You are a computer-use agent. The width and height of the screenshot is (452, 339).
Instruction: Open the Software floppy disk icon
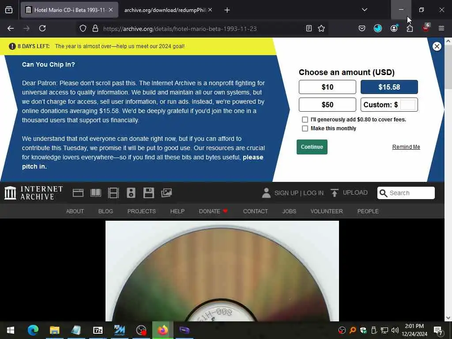click(x=149, y=193)
